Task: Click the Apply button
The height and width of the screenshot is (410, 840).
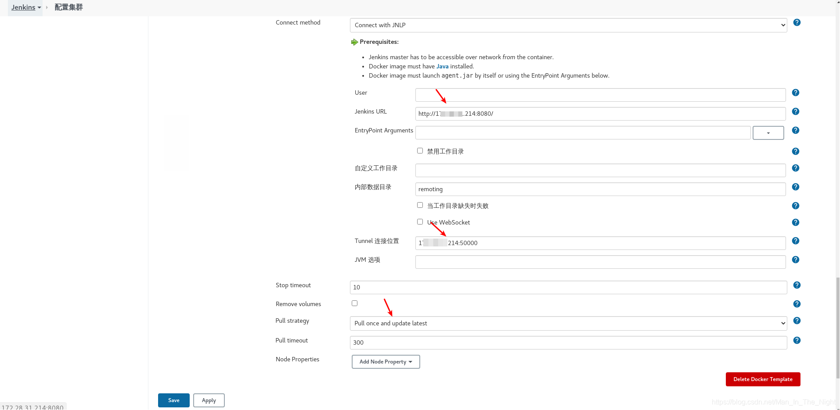Action: point(209,400)
